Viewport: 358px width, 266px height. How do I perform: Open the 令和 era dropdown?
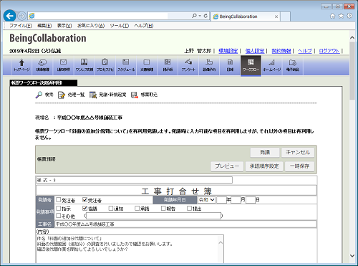point(206,200)
